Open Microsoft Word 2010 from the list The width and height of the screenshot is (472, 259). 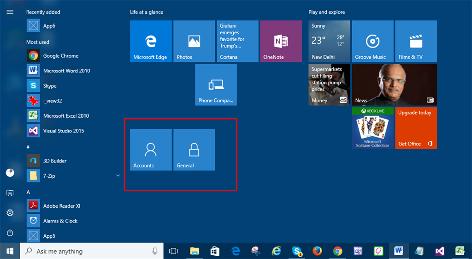66,71
